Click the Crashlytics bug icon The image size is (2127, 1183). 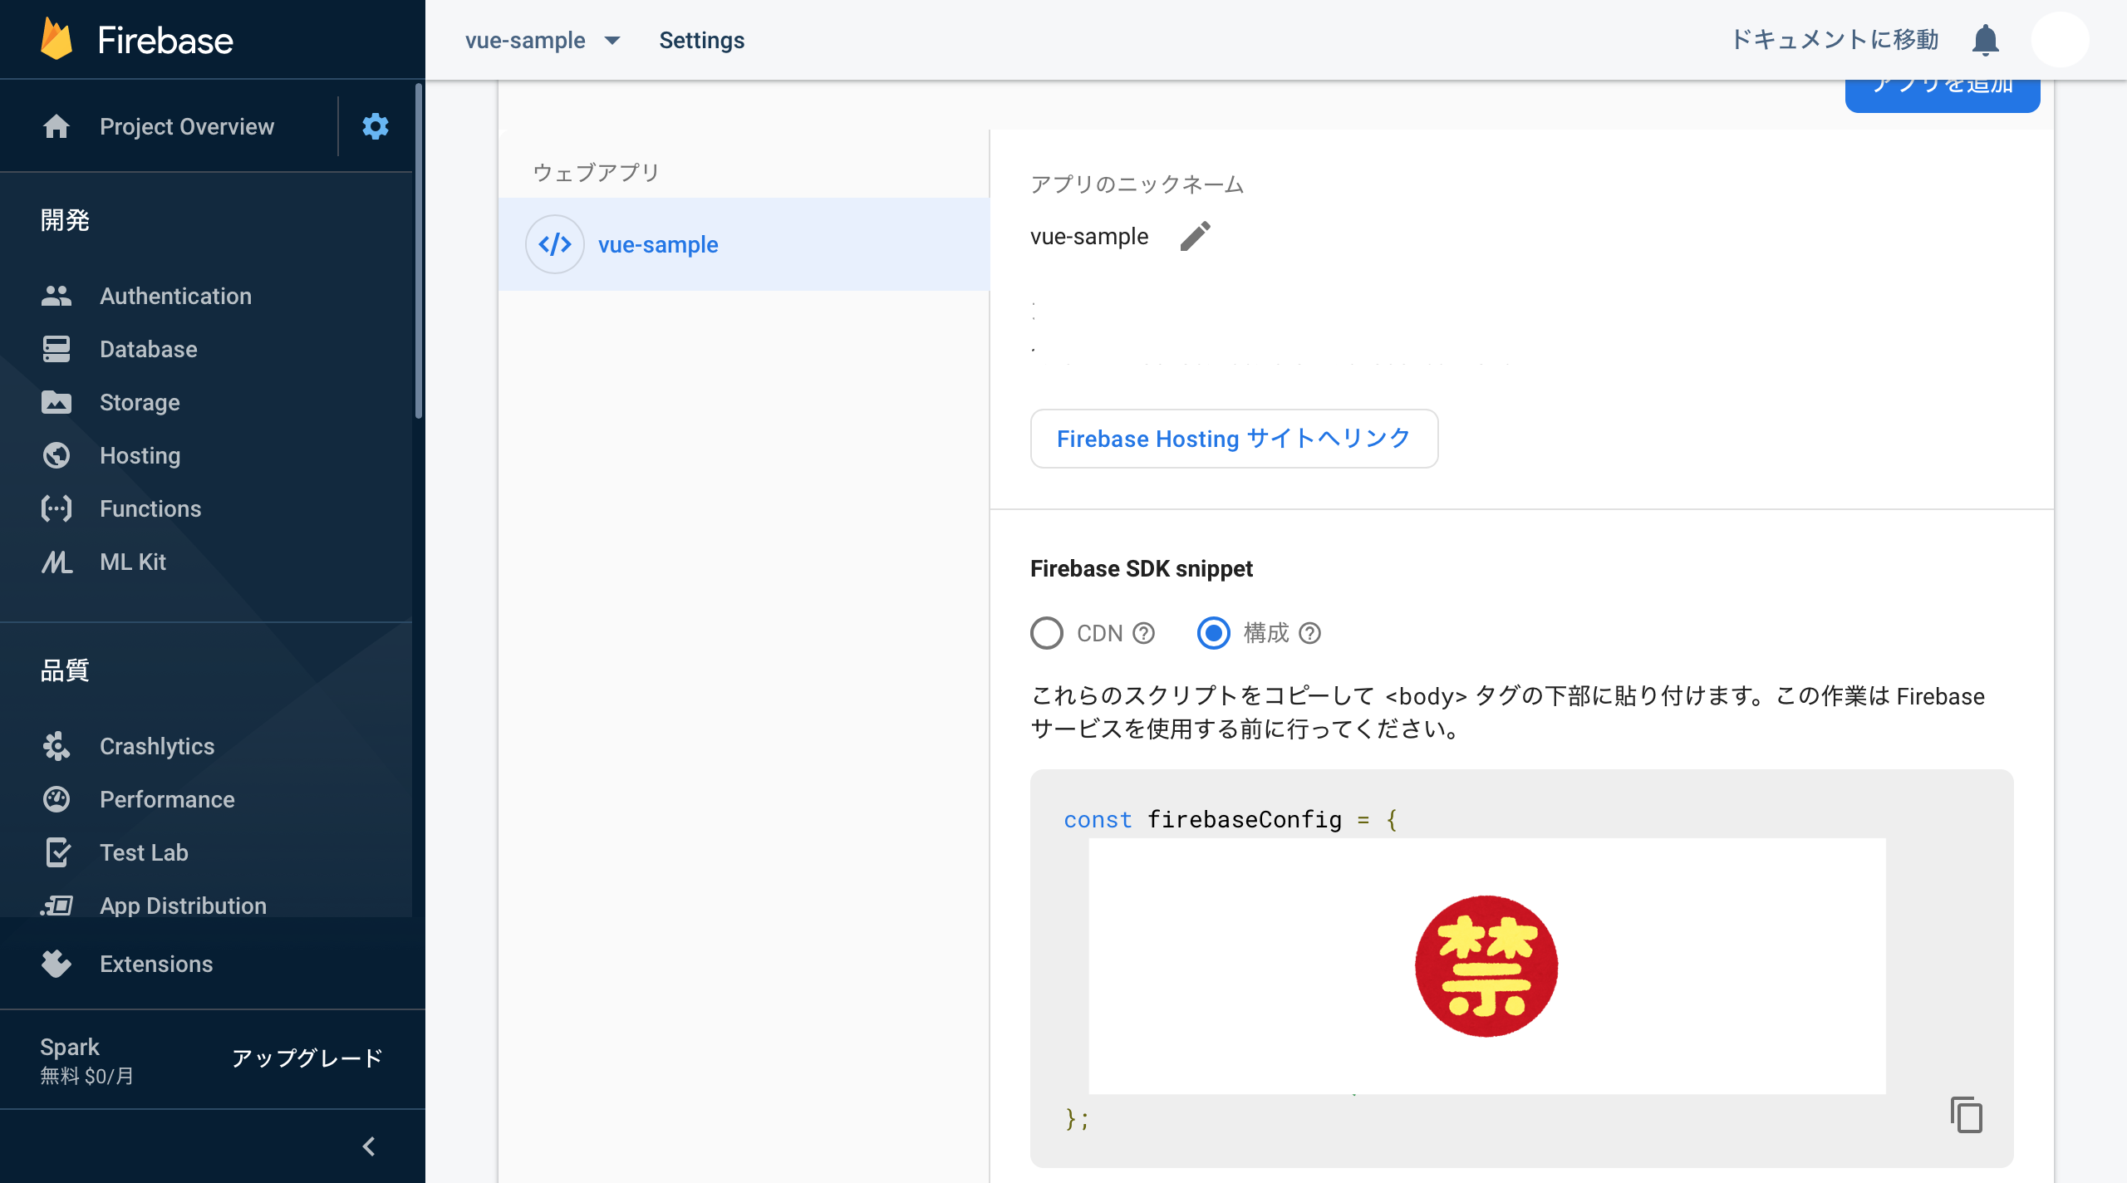tap(56, 746)
